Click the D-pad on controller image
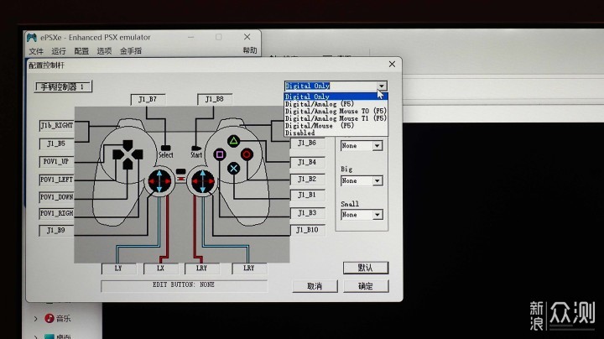 pos(128,154)
